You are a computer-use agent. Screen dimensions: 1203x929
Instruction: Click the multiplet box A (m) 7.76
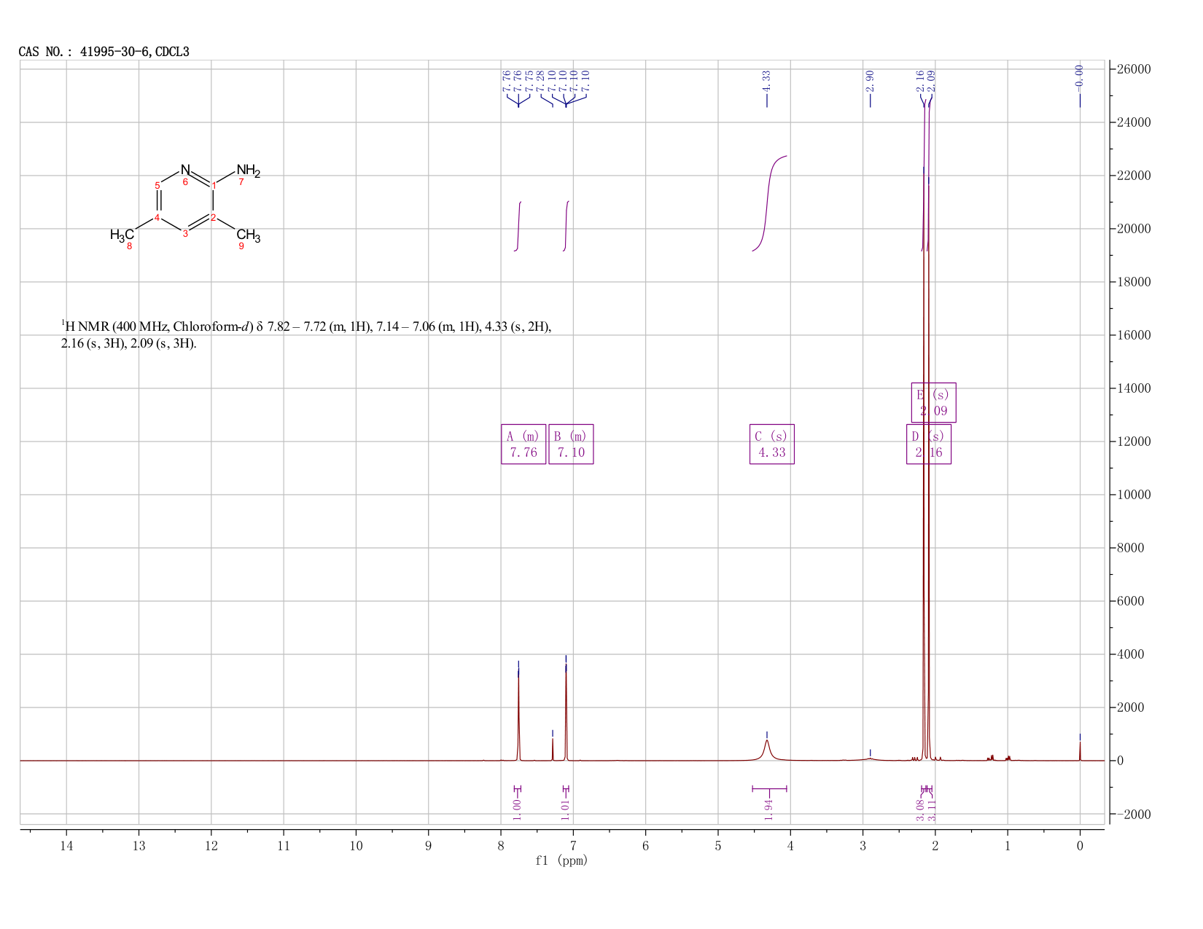[x=523, y=444]
